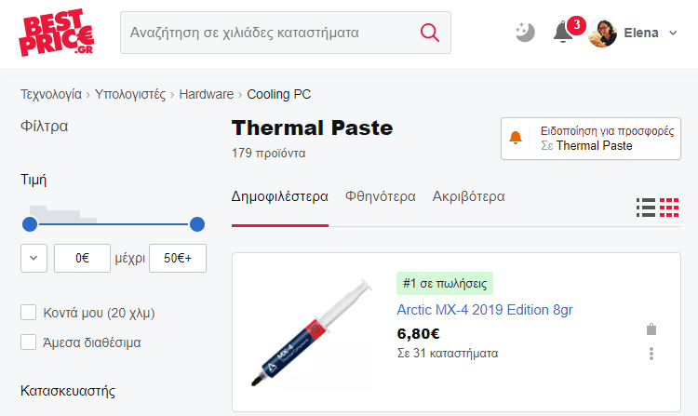The height and width of the screenshot is (416, 698).
Task: Expand the Elena account dropdown arrow
Action: (673, 33)
